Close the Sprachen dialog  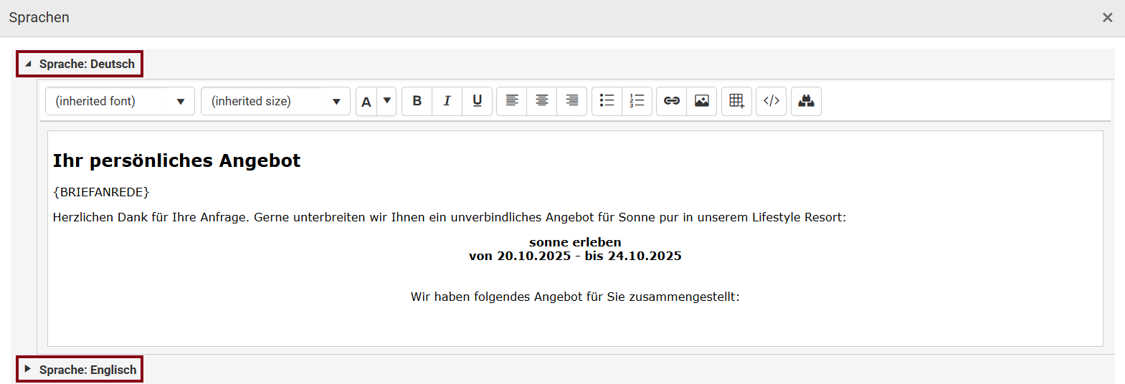click(1107, 18)
